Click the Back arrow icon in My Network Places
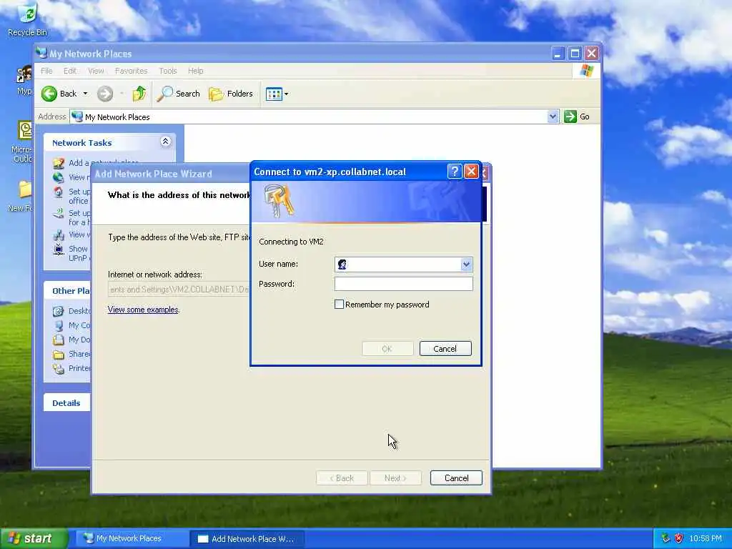732x549 pixels. click(49, 94)
